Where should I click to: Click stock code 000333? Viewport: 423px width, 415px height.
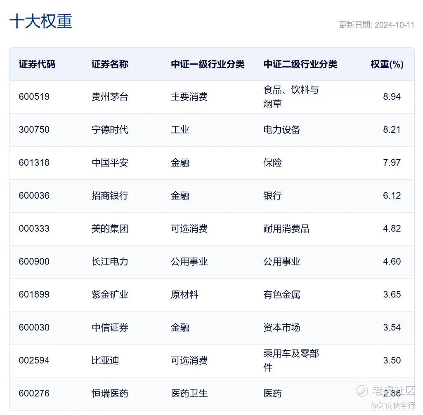click(x=34, y=229)
